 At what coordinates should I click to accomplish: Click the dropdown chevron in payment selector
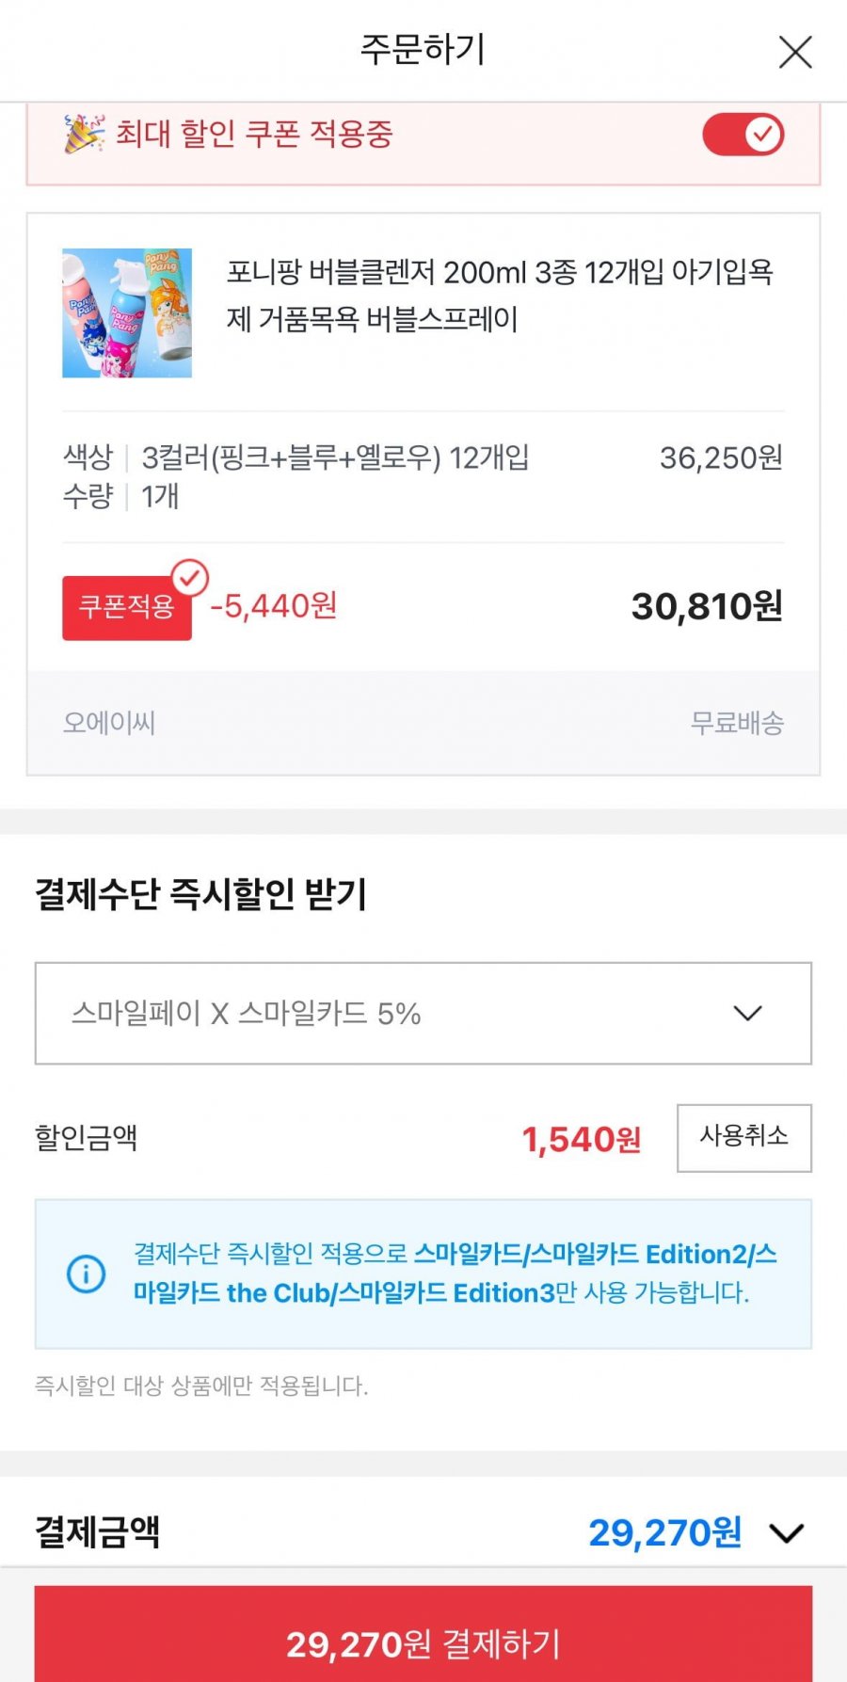point(747,1014)
